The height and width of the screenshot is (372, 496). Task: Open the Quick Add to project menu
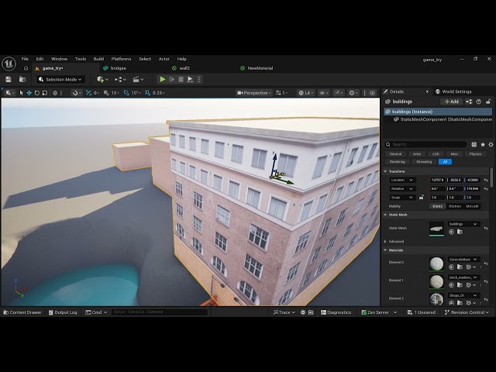tap(102, 79)
